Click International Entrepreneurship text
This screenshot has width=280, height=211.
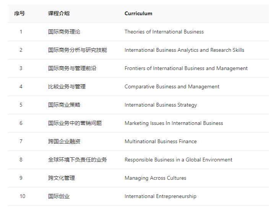160,197
